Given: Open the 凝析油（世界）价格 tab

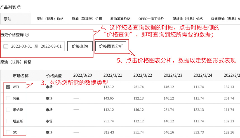Looking at the screenshot, I should (x=188, y=19).
